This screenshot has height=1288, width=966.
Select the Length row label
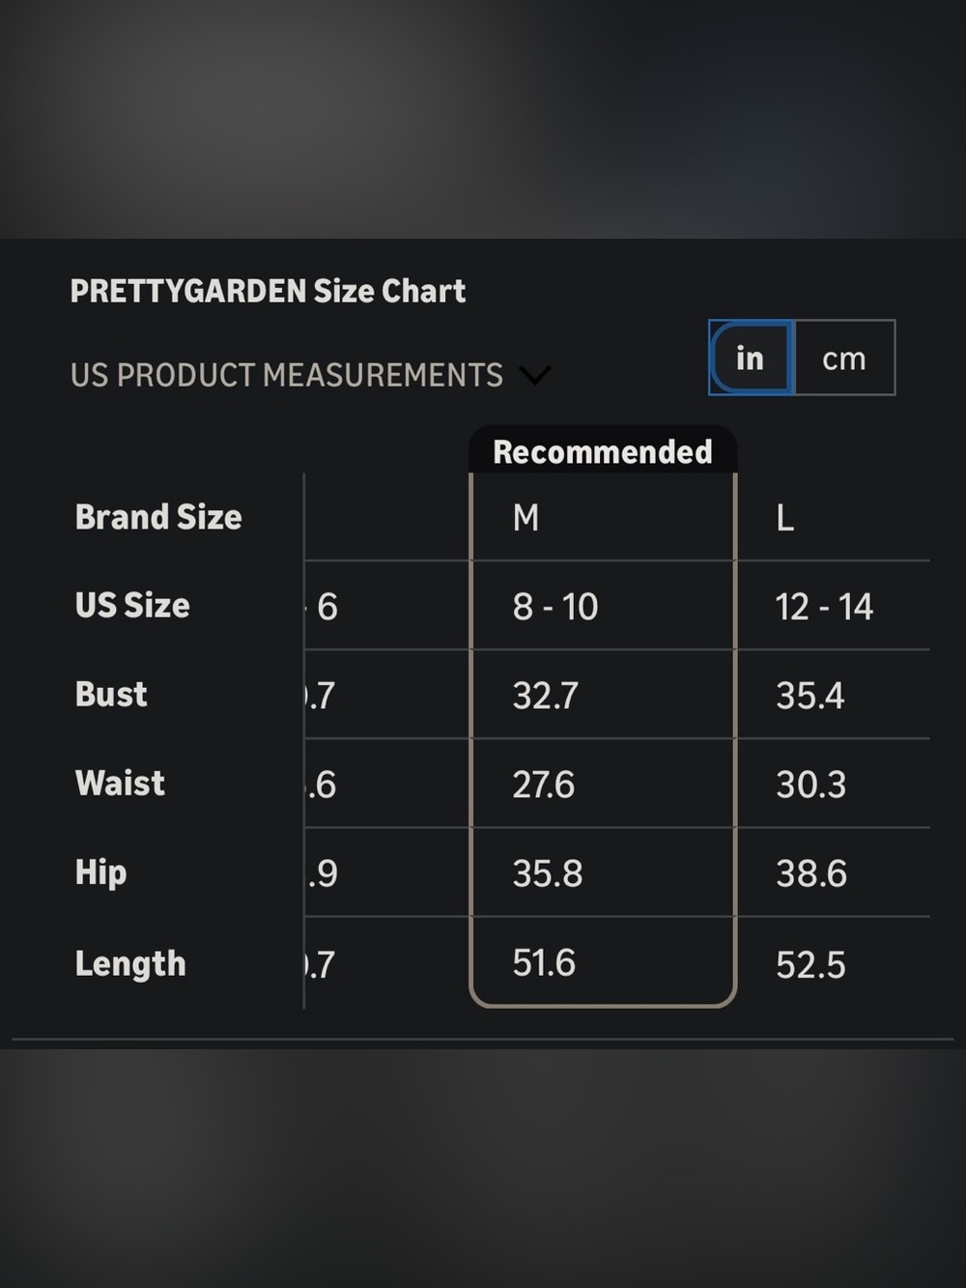tap(130, 963)
